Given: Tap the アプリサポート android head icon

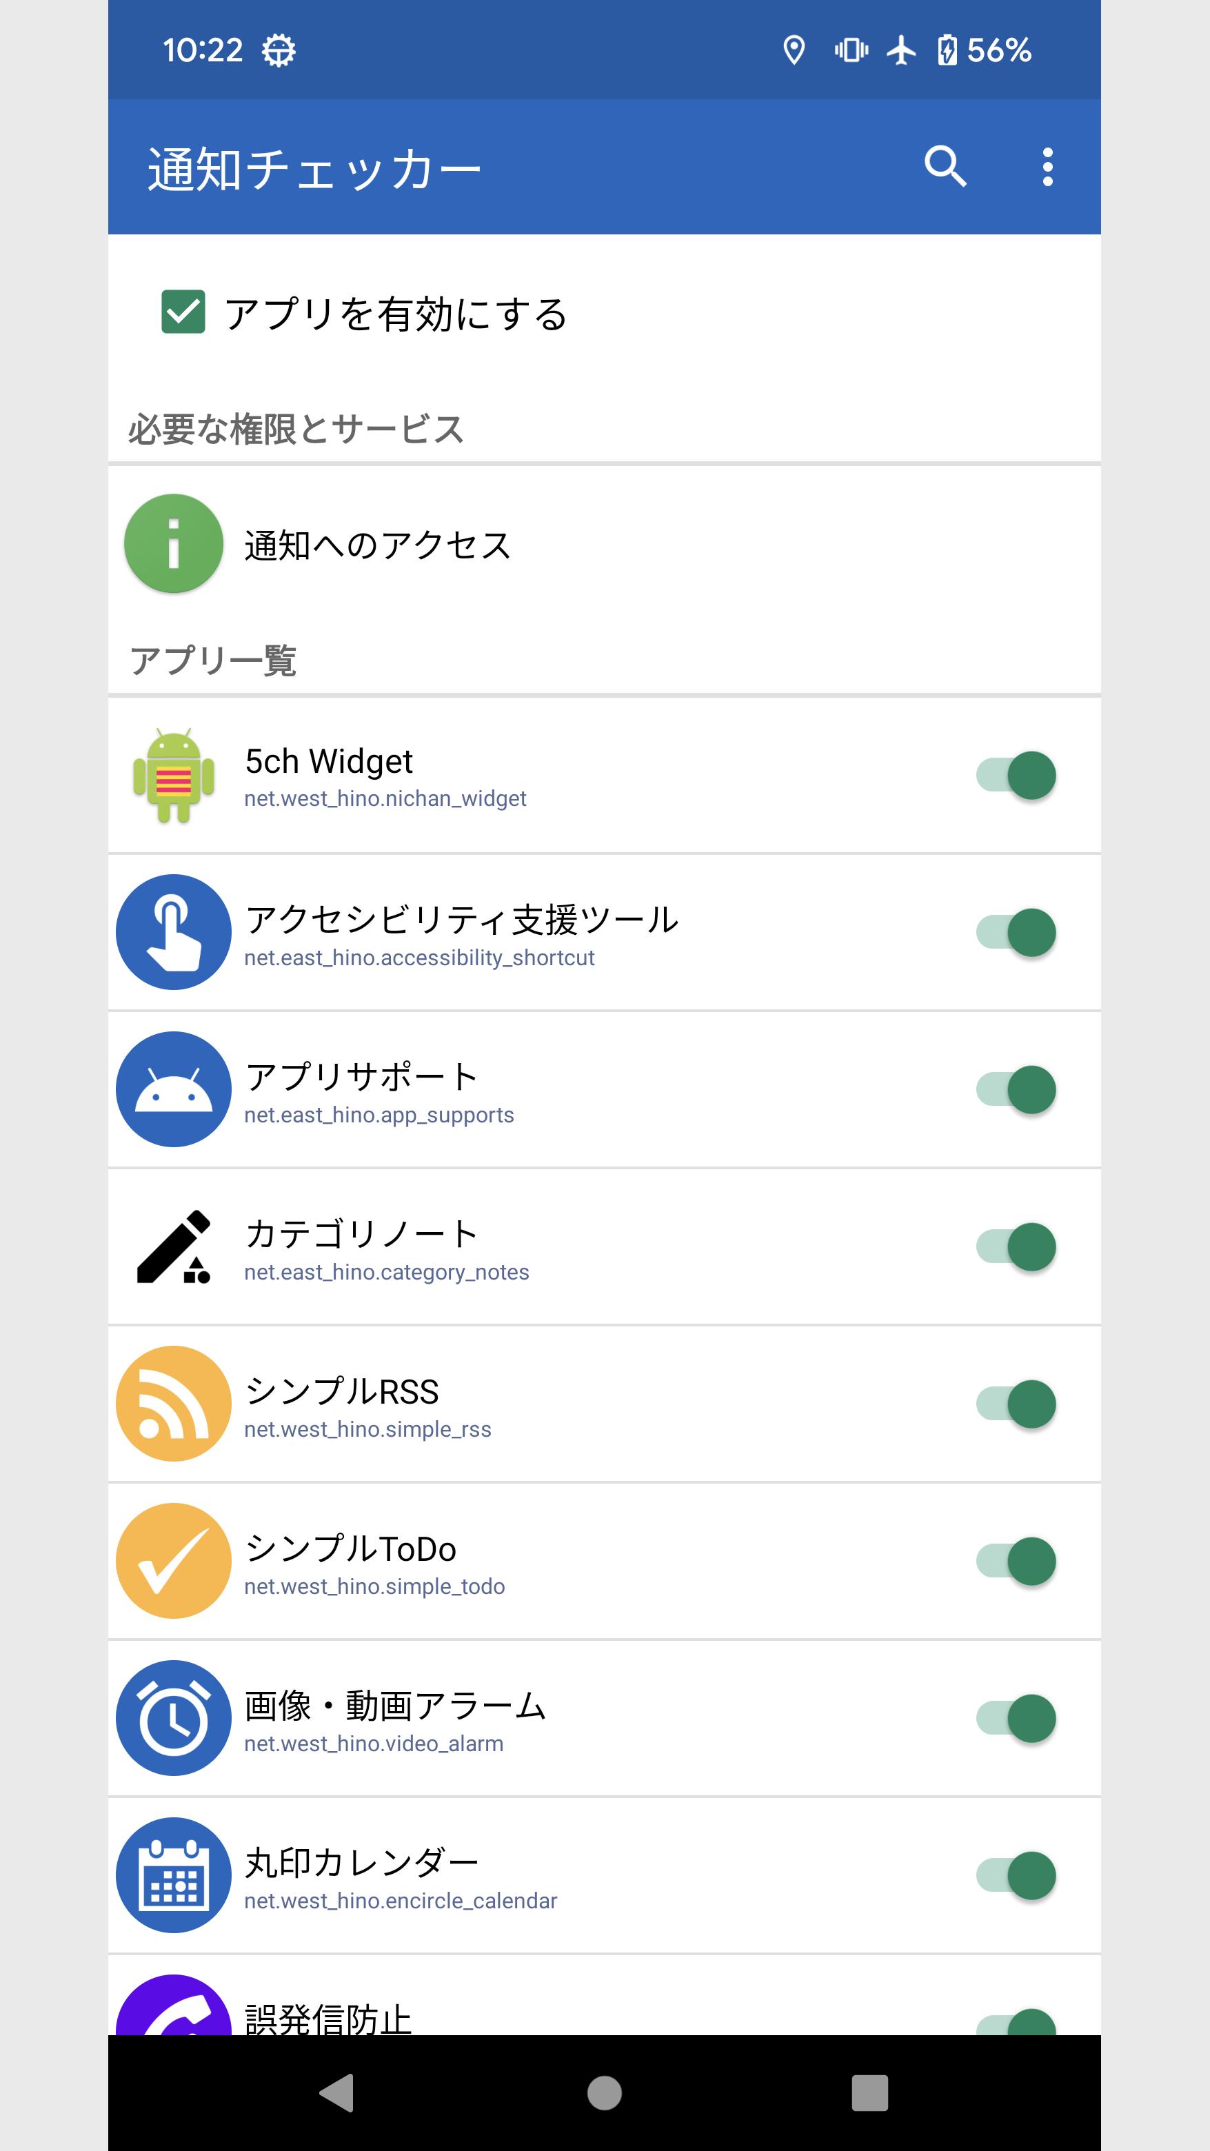Looking at the screenshot, I should [174, 1089].
